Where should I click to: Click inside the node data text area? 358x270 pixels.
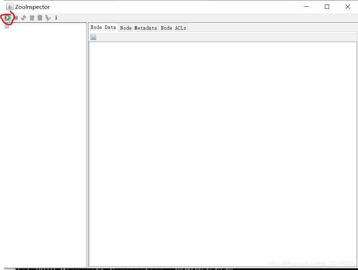tap(223, 154)
